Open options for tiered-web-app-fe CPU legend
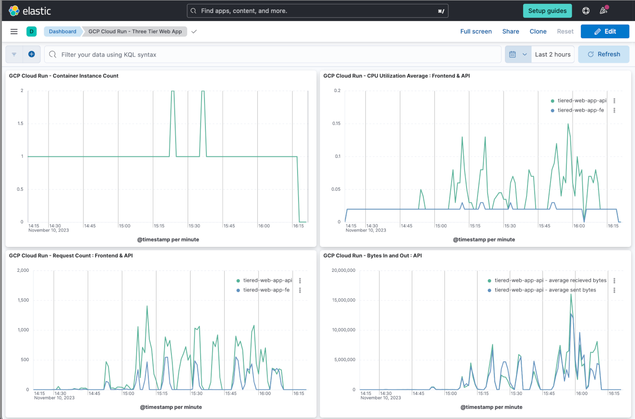Image resolution: width=635 pixels, height=419 pixels. pos(614,110)
